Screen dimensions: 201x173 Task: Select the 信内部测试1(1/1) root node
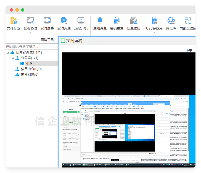tap(29, 52)
